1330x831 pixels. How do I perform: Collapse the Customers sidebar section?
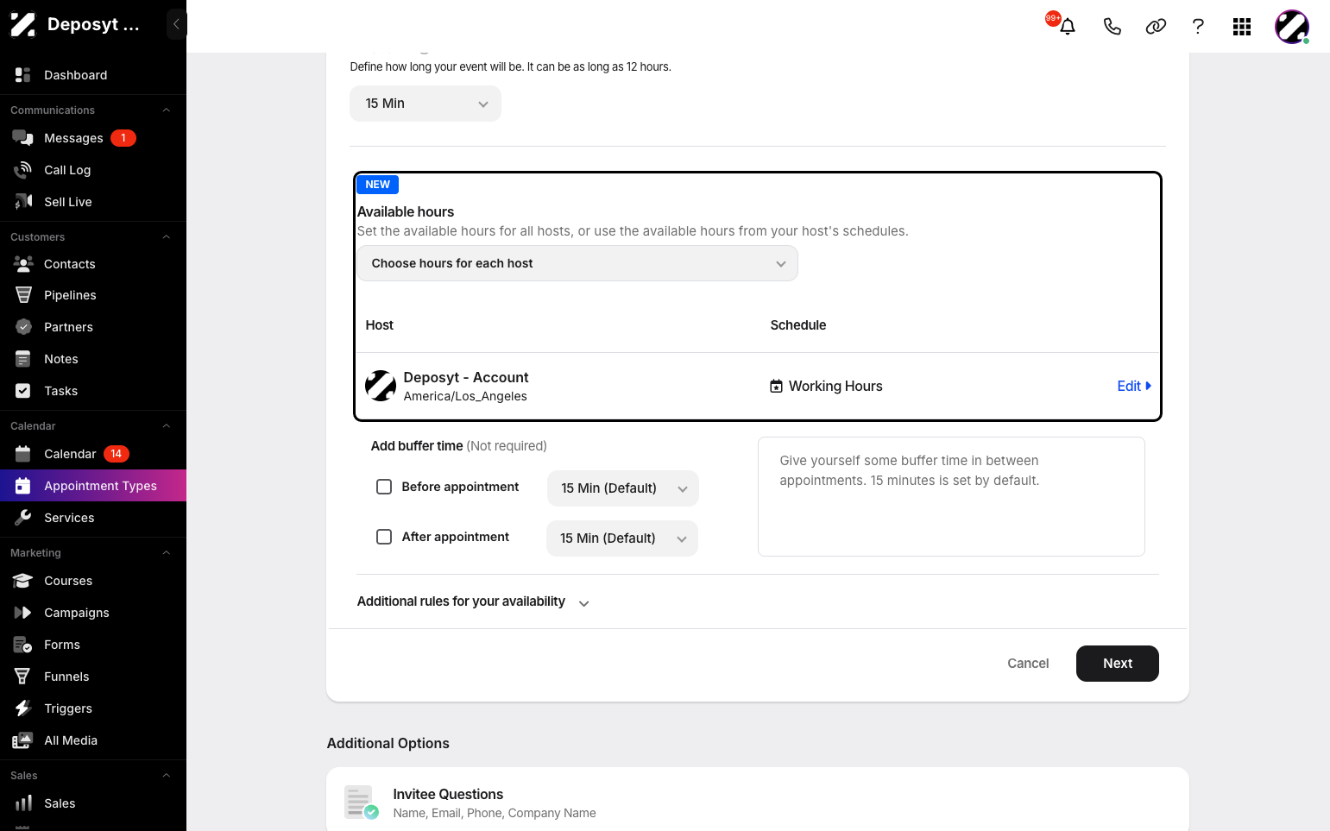click(167, 237)
